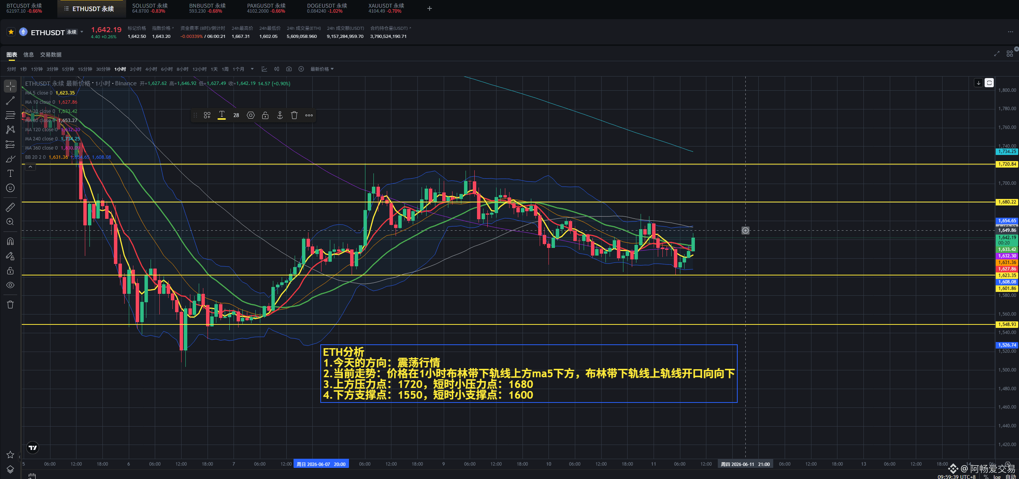Collapse the left drawing toolbar

(20, 457)
